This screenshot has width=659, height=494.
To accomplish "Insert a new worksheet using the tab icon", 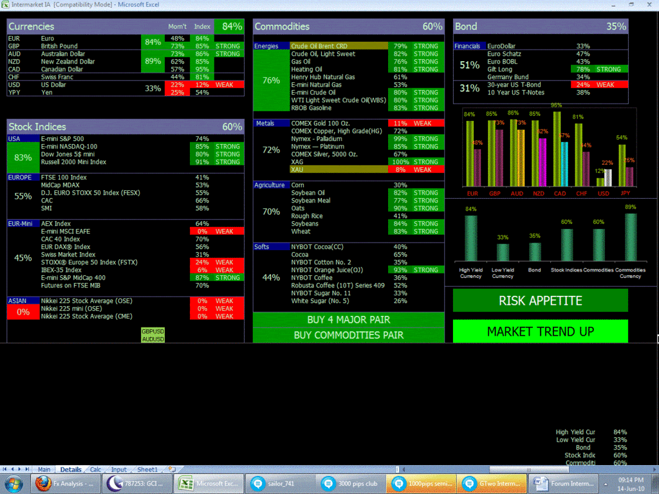I will tap(172, 470).
